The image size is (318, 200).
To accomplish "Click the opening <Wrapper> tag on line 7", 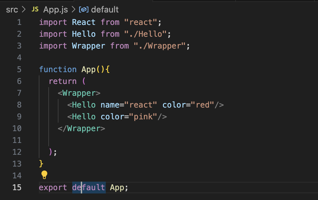I will [x=79, y=93].
